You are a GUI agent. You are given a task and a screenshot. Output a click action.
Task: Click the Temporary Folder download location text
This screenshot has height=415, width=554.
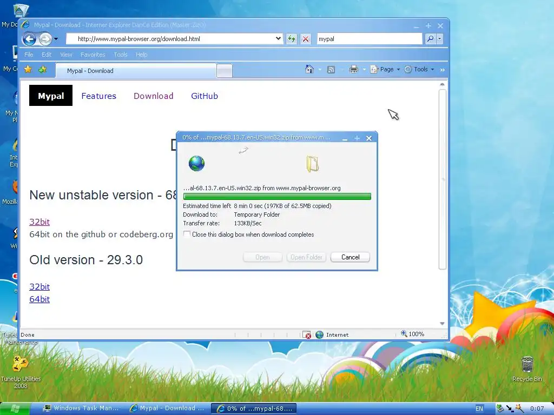(x=257, y=215)
